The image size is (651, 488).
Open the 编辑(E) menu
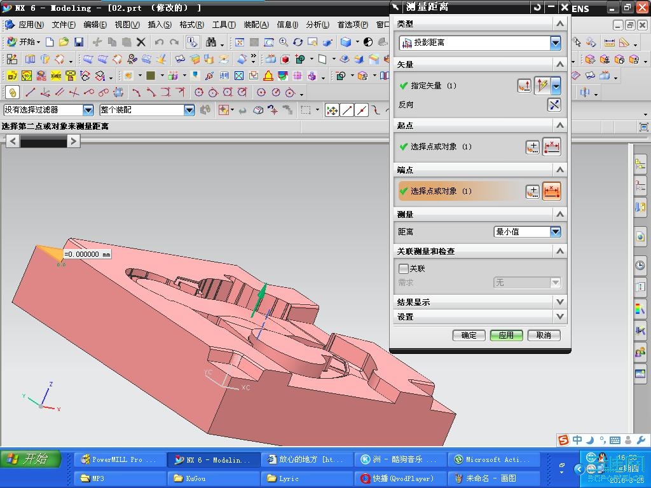point(95,25)
